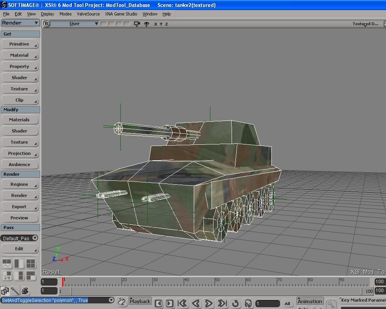Click the Export button
The image size is (386, 309).
[x=19, y=207]
